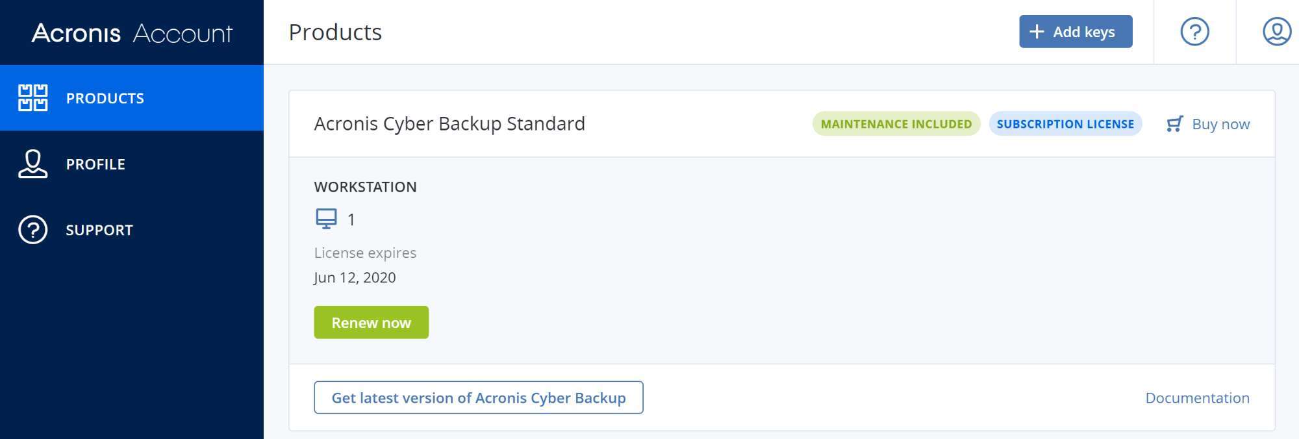Viewport: 1299px width, 439px height.
Task: Click the Support question mark icon in sidebar
Action: click(32, 230)
